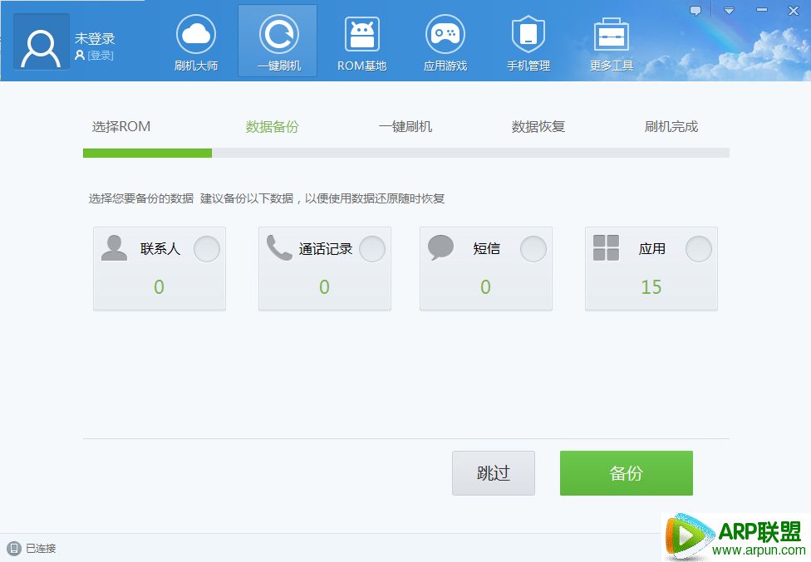
Task: Open 应用游戏 gamepad icon
Action: click(445, 35)
